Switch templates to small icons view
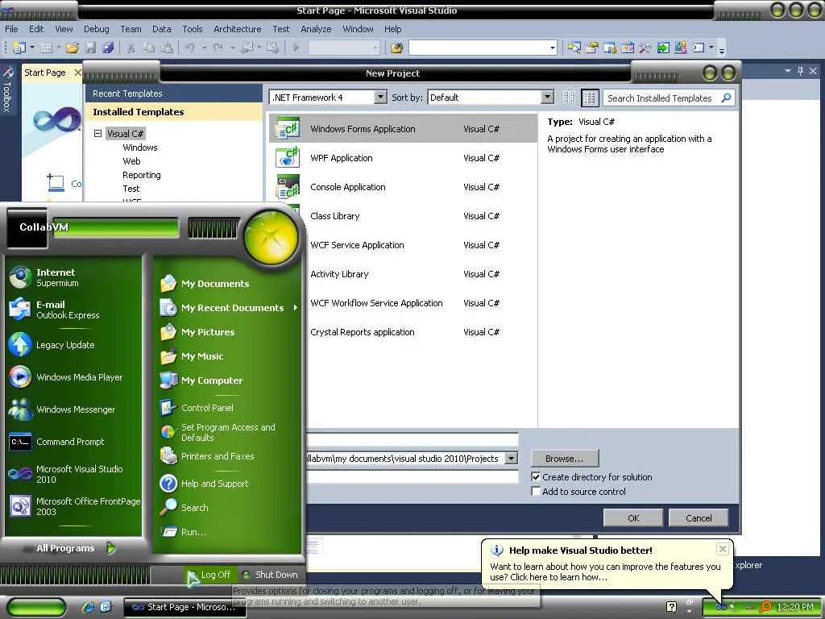 point(569,98)
